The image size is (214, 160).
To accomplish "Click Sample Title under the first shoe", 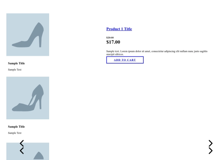I will (x=16, y=63).
